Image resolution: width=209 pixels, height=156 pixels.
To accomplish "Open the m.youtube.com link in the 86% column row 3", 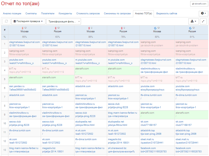I will [88, 61].
